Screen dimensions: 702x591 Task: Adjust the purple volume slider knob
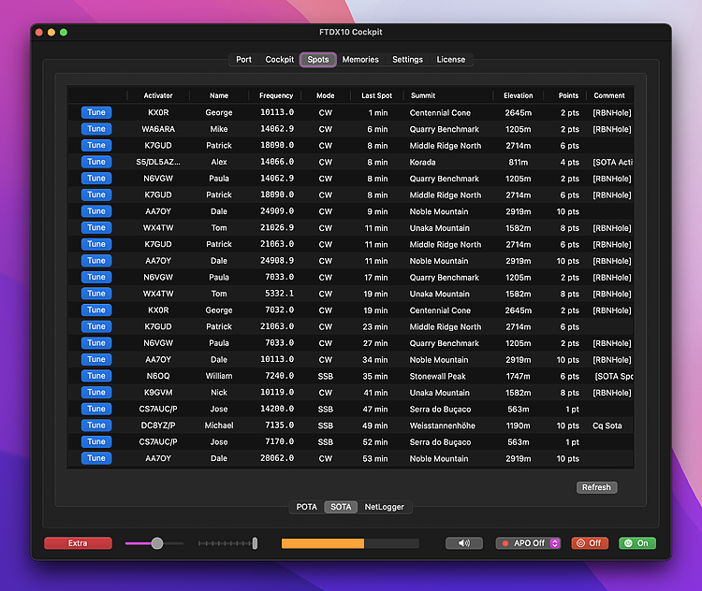coord(157,543)
